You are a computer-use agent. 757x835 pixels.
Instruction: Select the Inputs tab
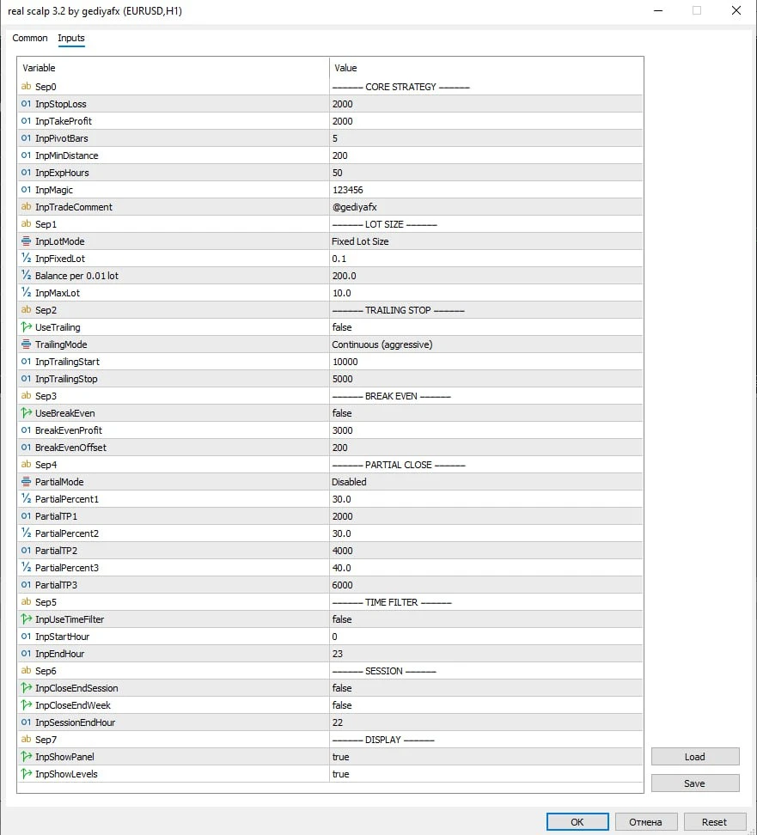pyautogui.click(x=71, y=38)
